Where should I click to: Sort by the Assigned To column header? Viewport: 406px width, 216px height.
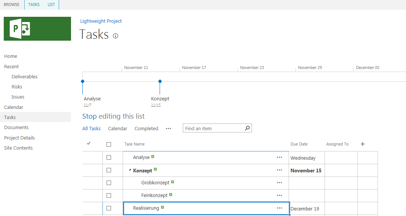pos(337,144)
